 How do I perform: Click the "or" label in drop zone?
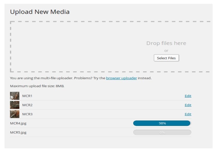coord(166,51)
